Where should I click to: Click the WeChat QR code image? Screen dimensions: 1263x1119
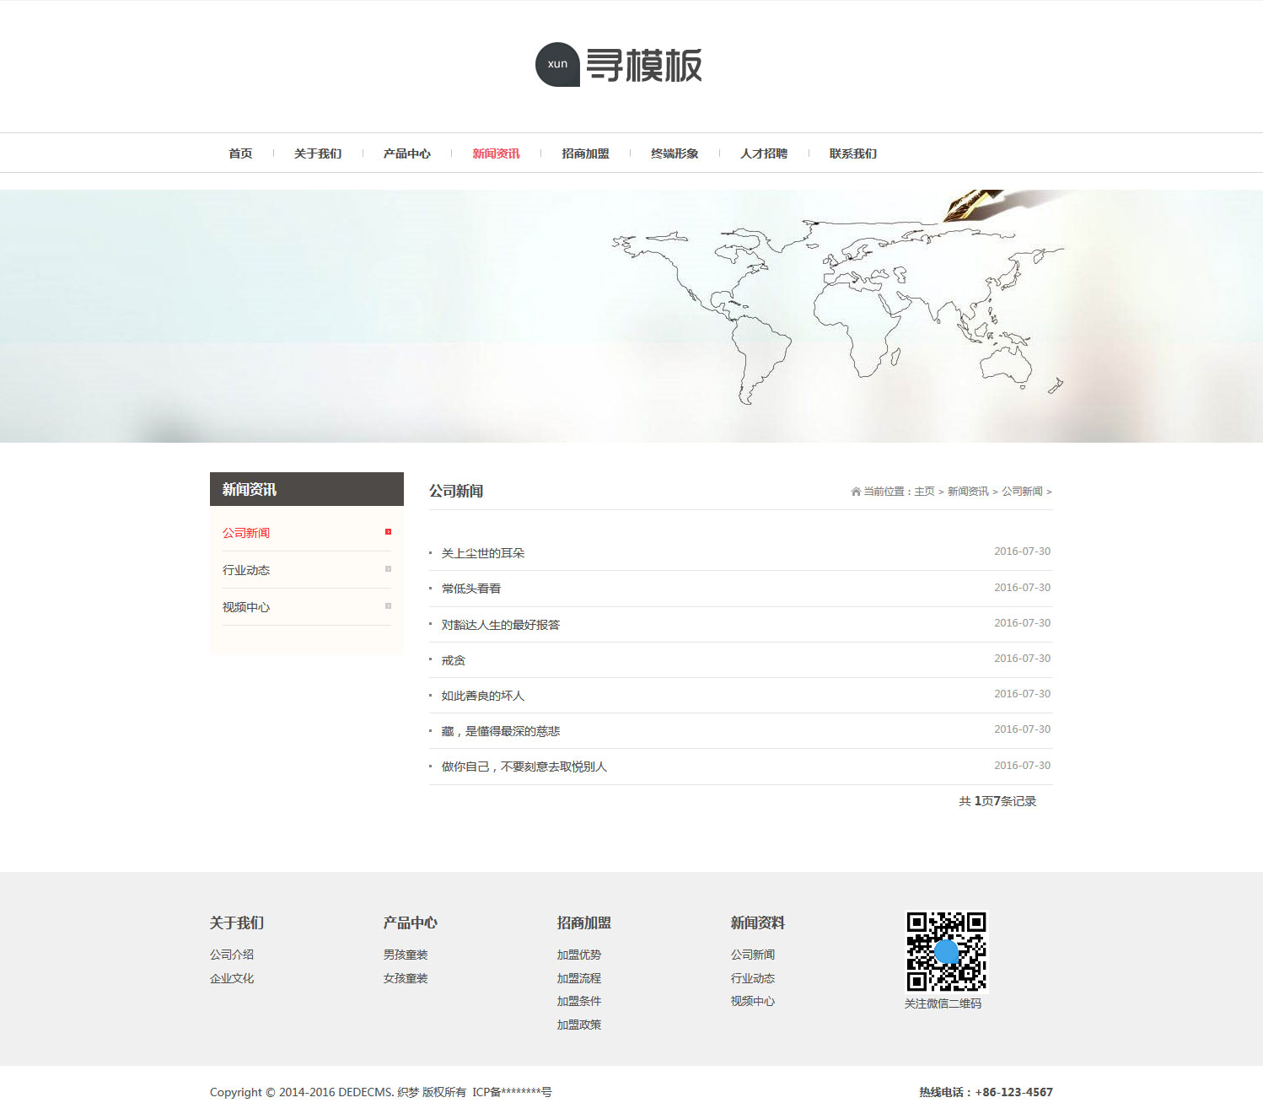pyautogui.click(x=946, y=951)
